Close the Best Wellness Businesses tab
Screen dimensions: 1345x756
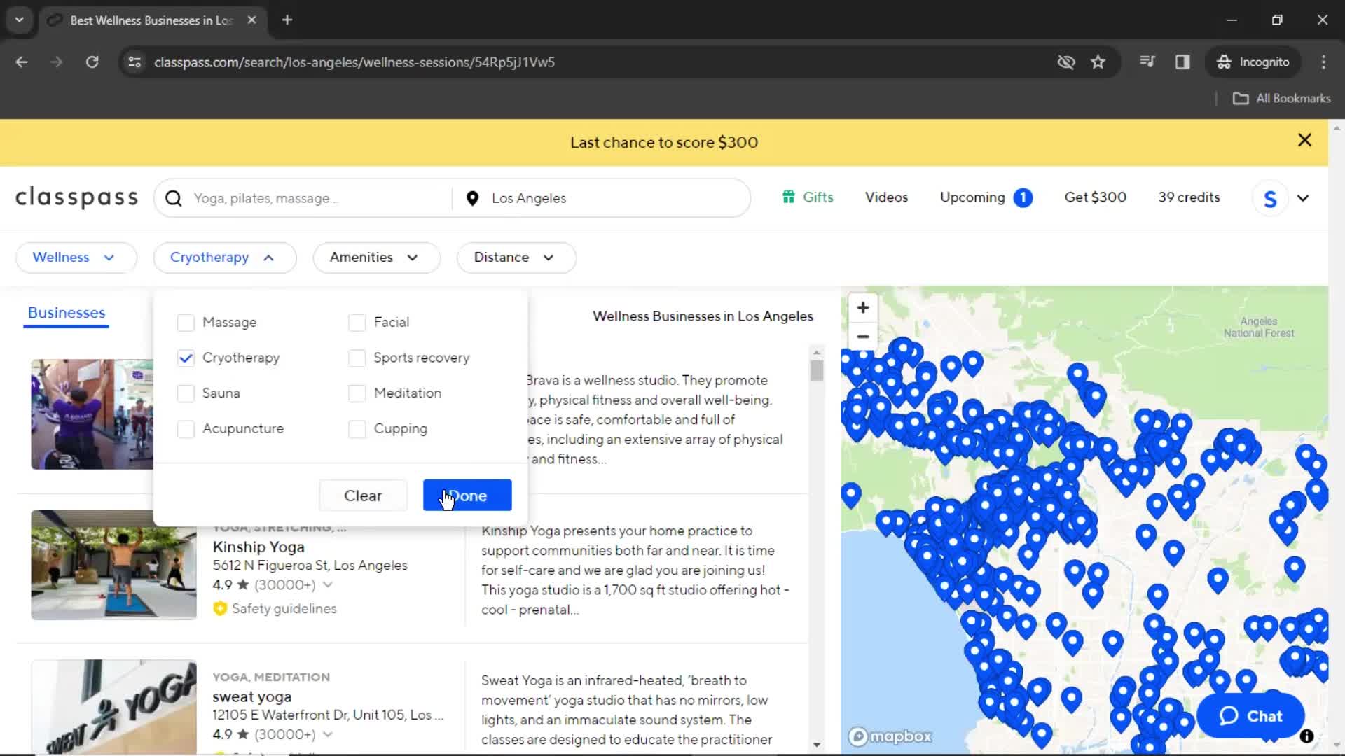pos(251,20)
